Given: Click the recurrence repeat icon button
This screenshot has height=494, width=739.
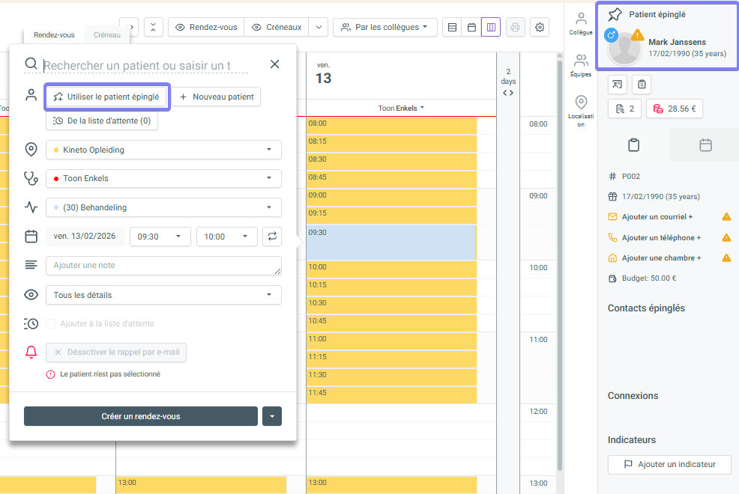Looking at the screenshot, I should 273,237.
